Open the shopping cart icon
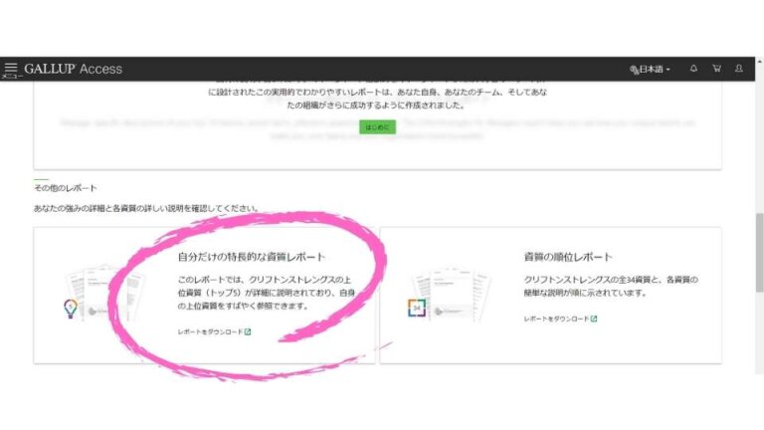 pos(716,69)
